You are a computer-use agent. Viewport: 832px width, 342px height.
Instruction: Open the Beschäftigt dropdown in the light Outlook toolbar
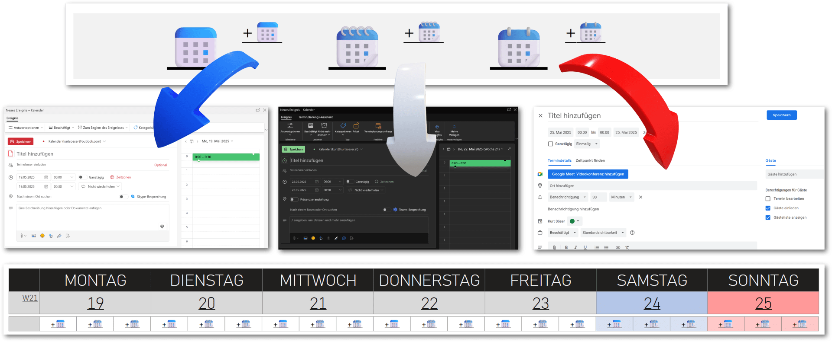pyautogui.click(x=61, y=128)
